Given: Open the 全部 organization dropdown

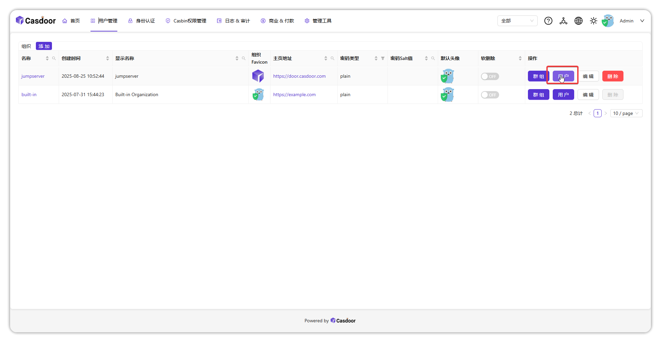Looking at the screenshot, I should 518,21.
